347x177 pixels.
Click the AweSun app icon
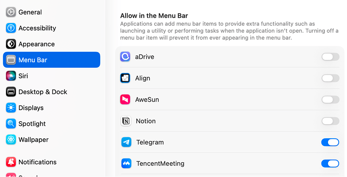click(125, 99)
